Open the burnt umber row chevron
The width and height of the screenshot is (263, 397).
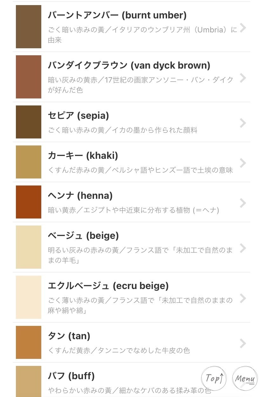pos(243,28)
